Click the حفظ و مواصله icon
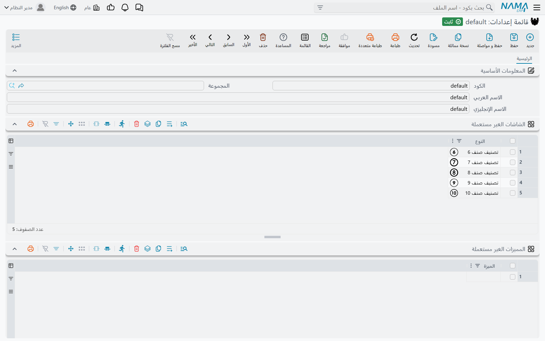The height and width of the screenshot is (341, 545). 489,37
